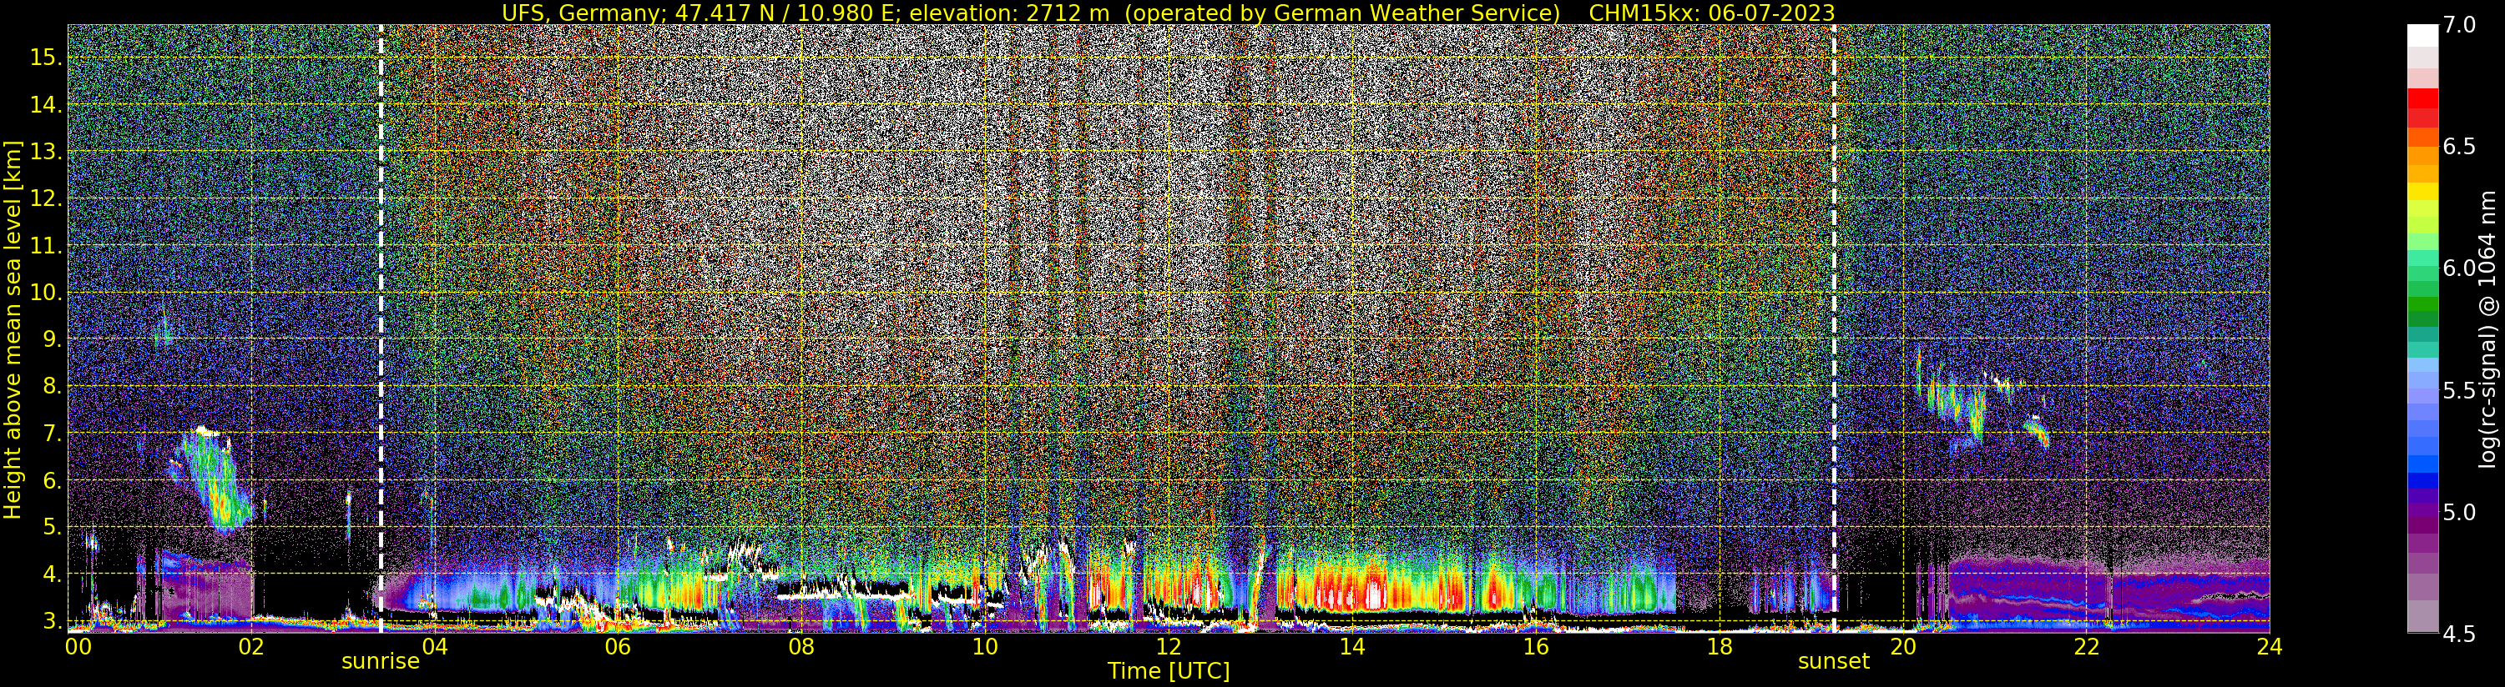
Task: Click the "10." height axis tick label
Action: (x=46, y=293)
